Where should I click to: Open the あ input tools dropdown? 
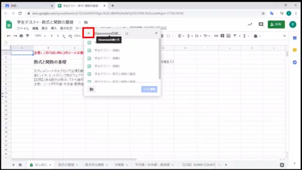(257, 36)
